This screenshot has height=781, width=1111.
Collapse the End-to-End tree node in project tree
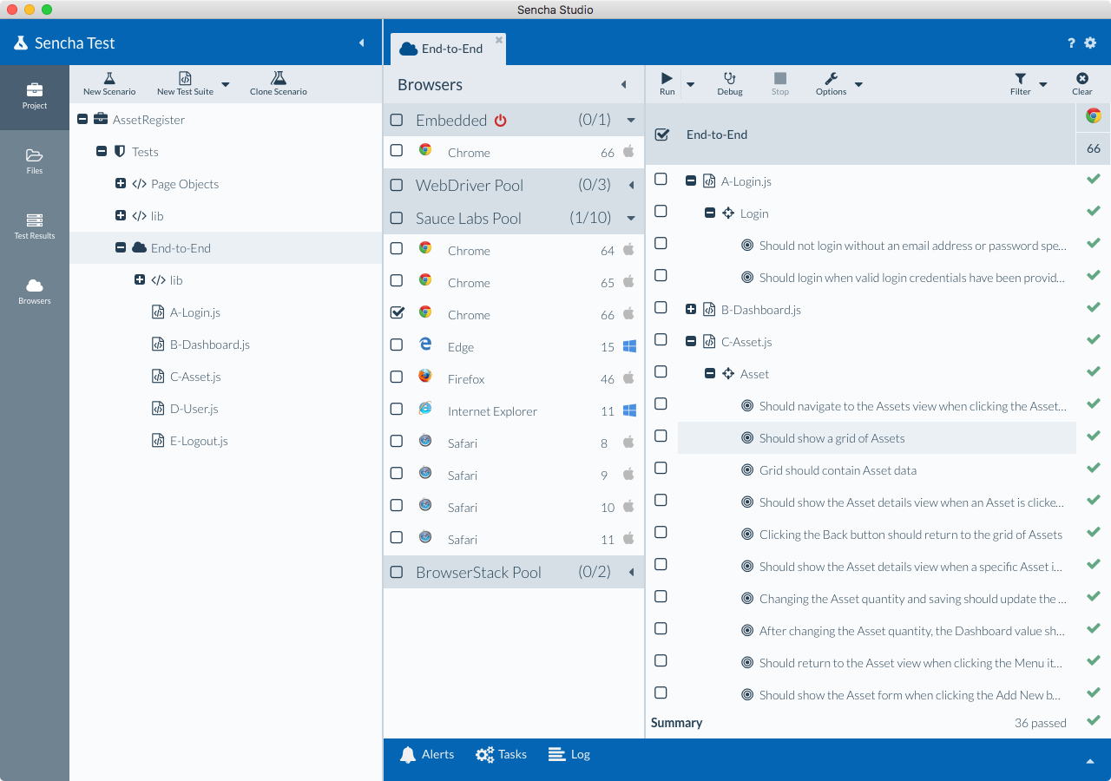point(121,247)
